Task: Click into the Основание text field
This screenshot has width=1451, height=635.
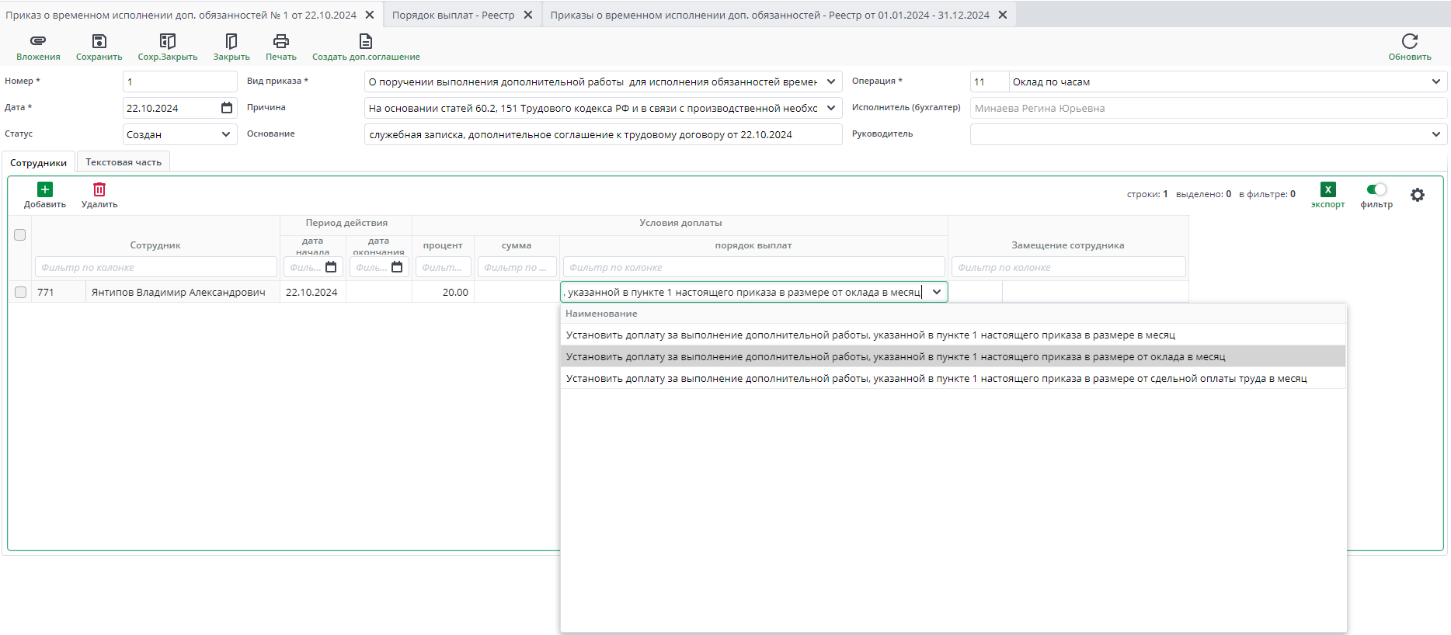Action: 604,134
